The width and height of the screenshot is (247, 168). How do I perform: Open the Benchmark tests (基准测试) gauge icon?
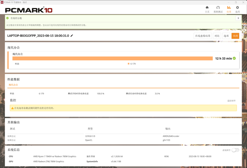218,8
